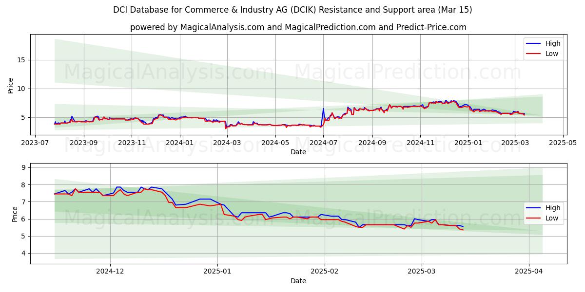This screenshot has height=292, width=585.
Task: Click the 'powered by MagicalAnalysis.com' subtitle
Action: 298,27
